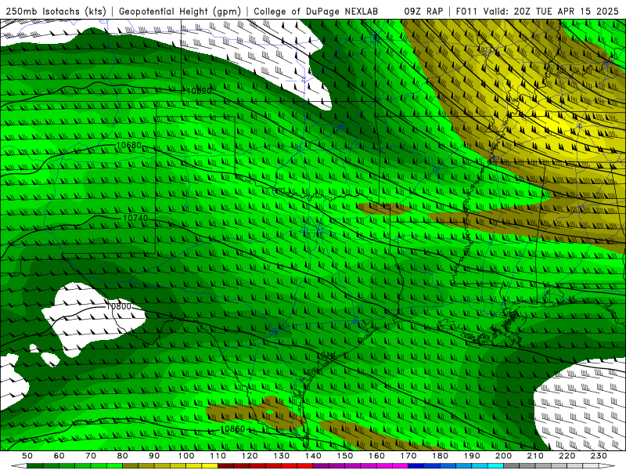626x470 pixels.
Task: Click the 200 value on the color scale
Action: [504, 456]
